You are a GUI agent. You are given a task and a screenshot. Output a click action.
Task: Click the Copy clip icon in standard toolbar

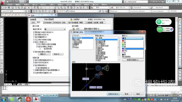coord(32,8)
